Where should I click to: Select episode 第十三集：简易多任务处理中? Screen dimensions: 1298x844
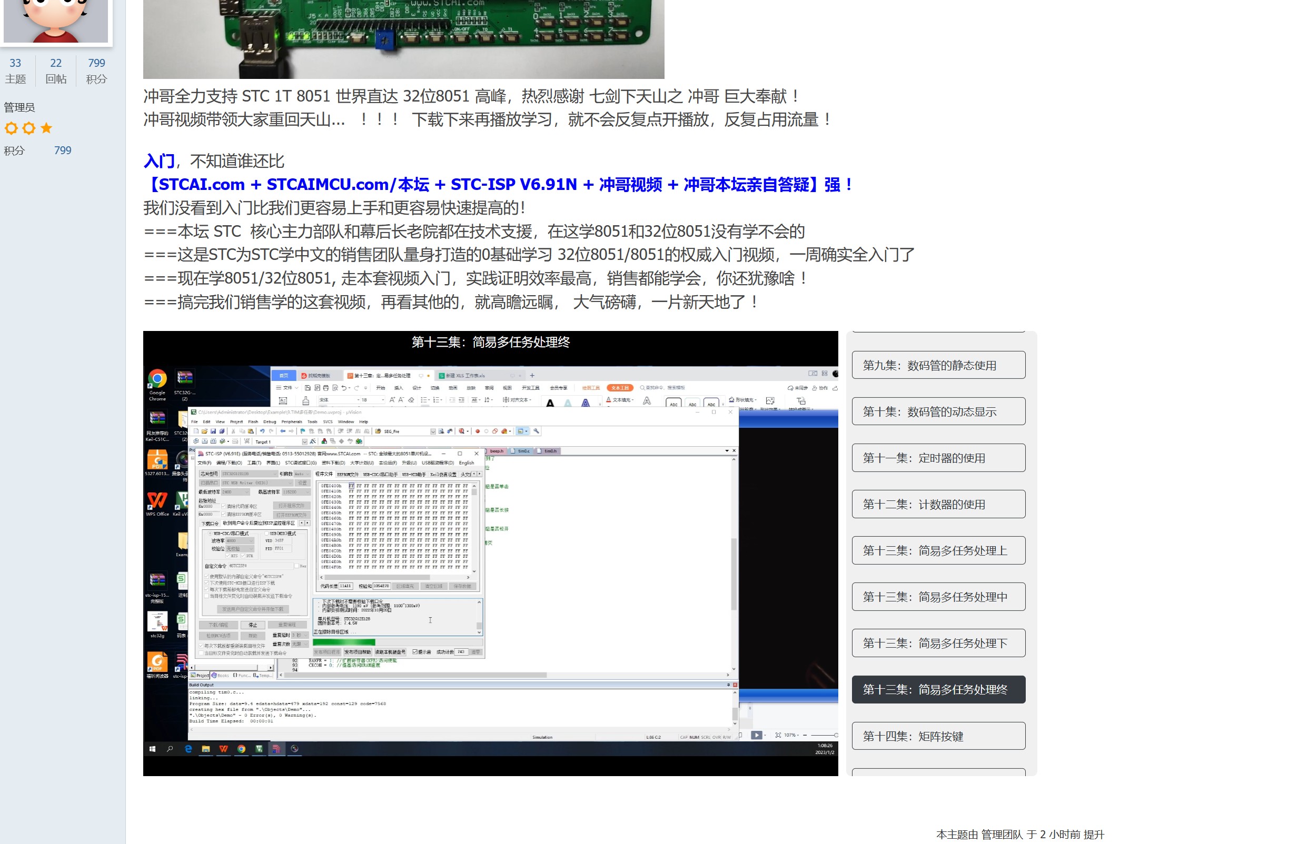pos(938,597)
